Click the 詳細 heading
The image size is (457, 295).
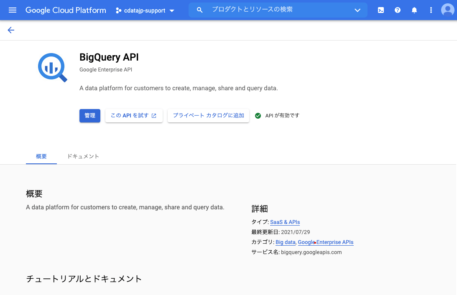(259, 209)
